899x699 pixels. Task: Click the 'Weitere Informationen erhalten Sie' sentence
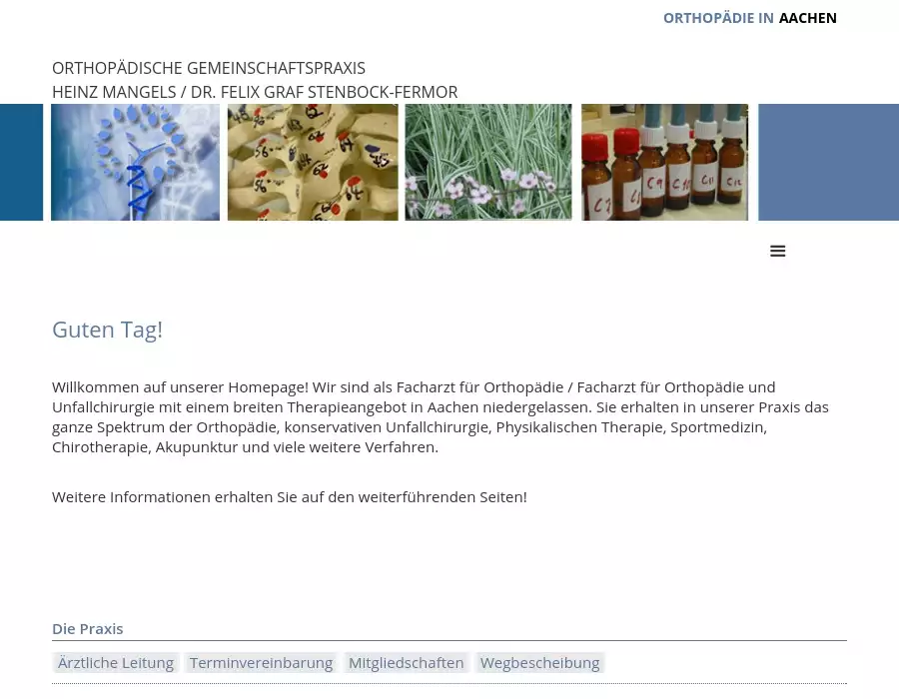[x=289, y=496]
